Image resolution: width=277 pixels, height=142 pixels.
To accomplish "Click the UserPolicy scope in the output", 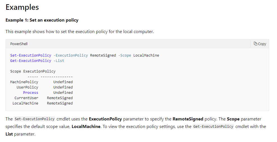I will coord(27,87).
